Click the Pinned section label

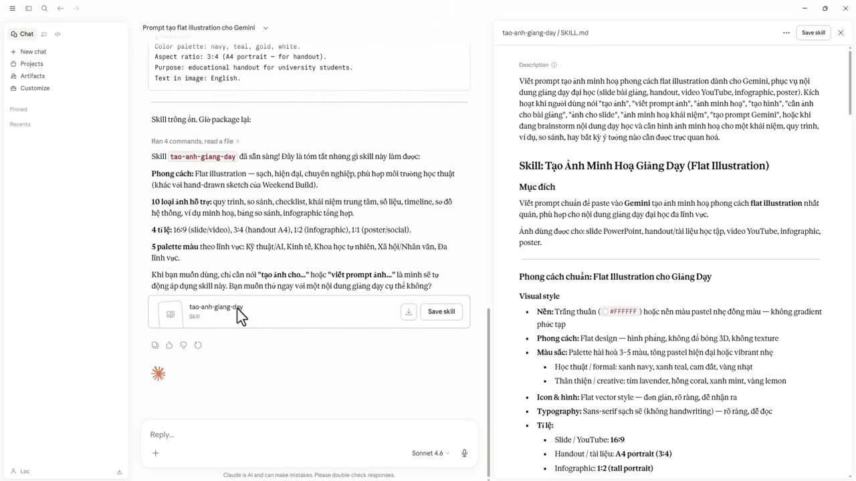coord(19,109)
